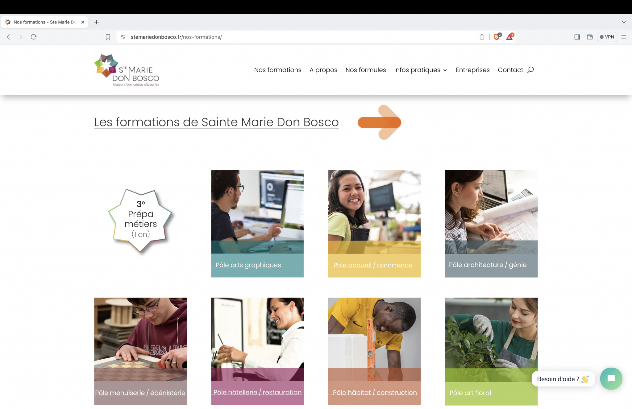The height and width of the screenshot is (409, 632).
Task: Open the share icon in the address bar
Action: point(482,37)
